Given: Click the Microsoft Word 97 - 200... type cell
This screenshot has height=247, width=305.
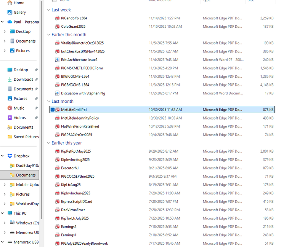Looking at the screenshot, I should (x=223, y=60).
